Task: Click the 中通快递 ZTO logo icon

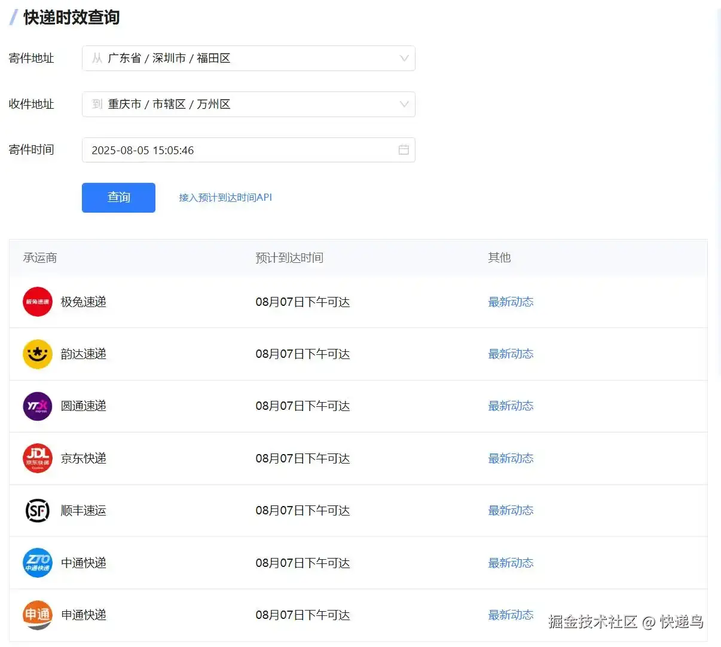Action: 38,563
